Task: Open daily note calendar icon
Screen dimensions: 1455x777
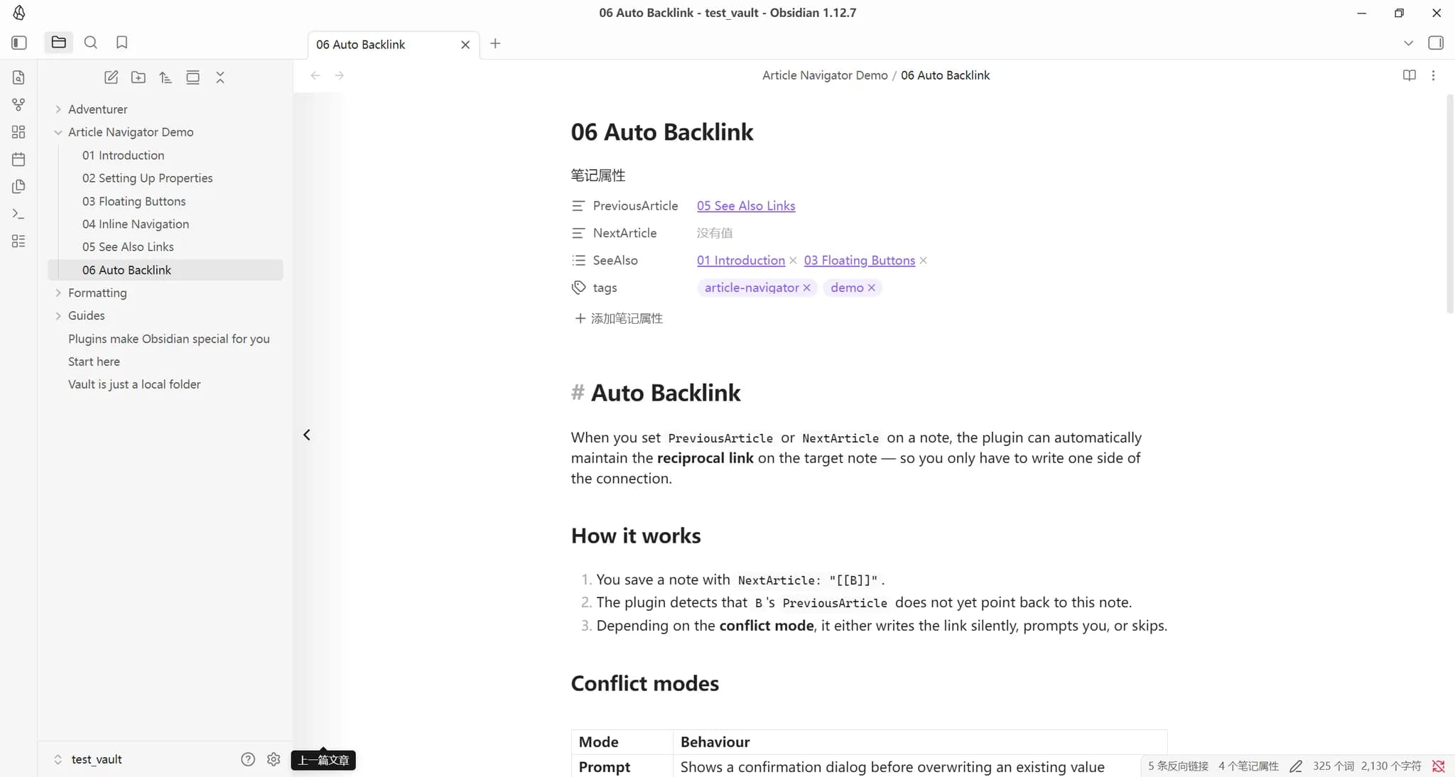Action: [x=18, y=159]
